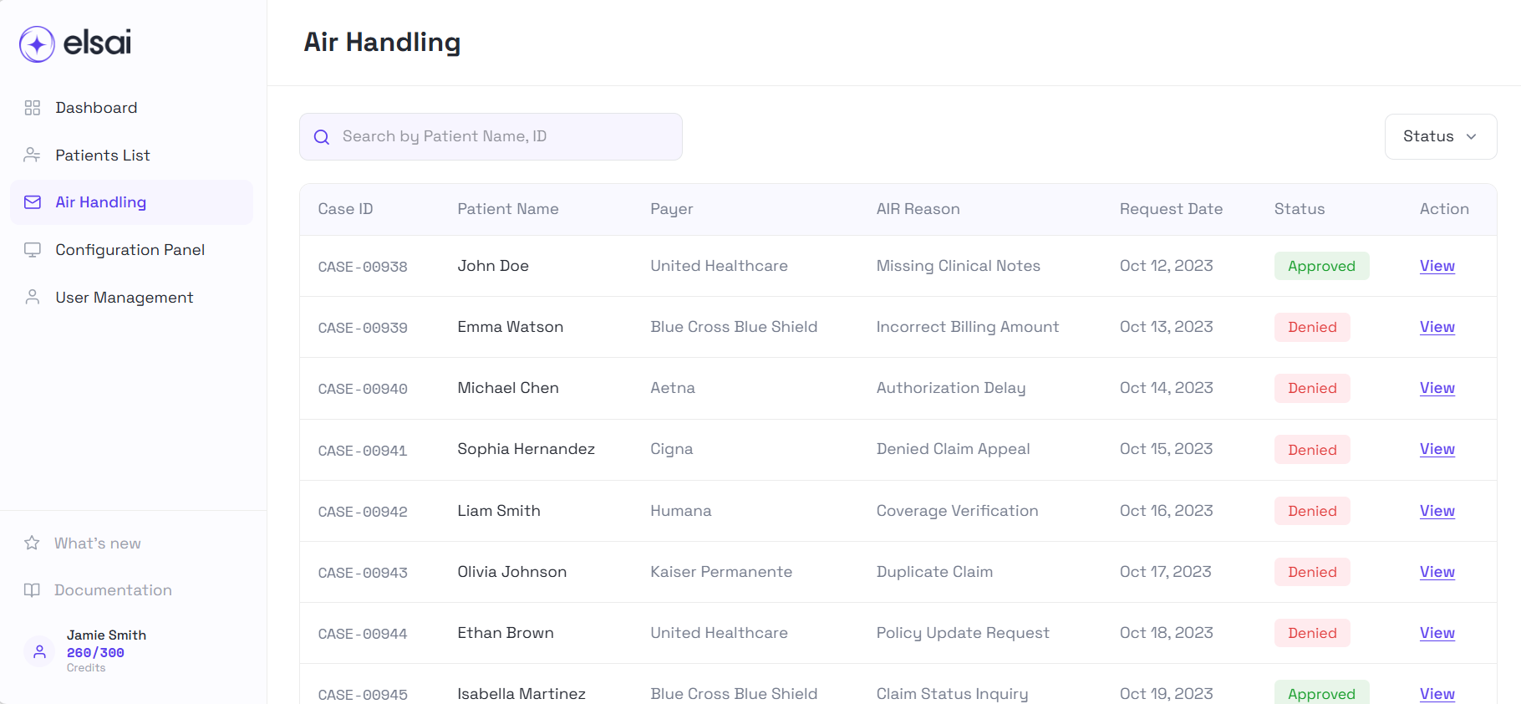Image resolution: width=1521 pixels, height=704 pixels.
Task: Select Air Handling in sidebar
Action: (x=131, y=202)
